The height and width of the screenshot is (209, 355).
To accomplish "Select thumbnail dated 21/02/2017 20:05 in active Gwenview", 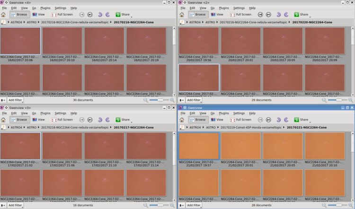I will click(283, 146).
